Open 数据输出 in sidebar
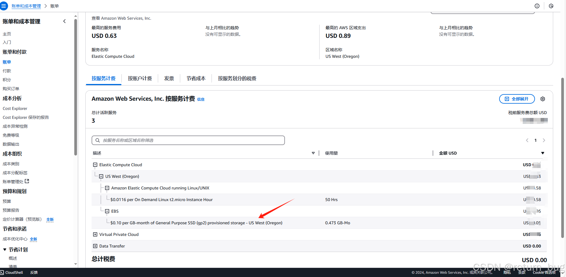Viewport: 566px width, 277px height. pos(11,144)
